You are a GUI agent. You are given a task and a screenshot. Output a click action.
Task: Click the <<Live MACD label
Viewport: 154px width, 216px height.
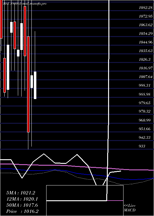pyautogui.click(x=130, y=208)
